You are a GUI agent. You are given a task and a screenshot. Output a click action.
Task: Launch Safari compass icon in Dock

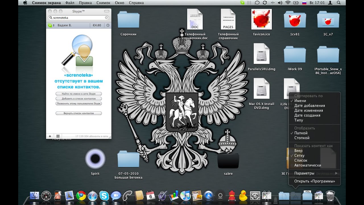click(x=93, y=196)
